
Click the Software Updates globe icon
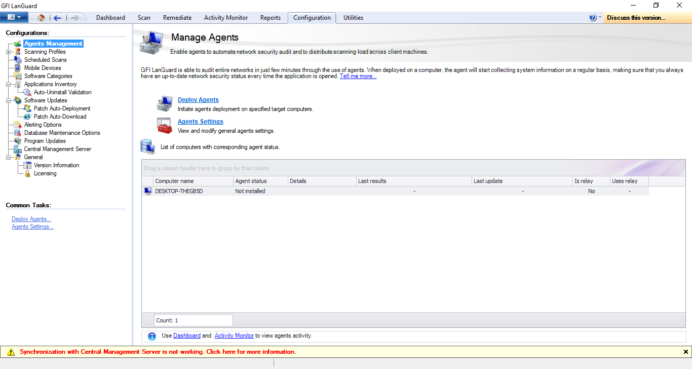pyautogui.click(x=18, y=100)
